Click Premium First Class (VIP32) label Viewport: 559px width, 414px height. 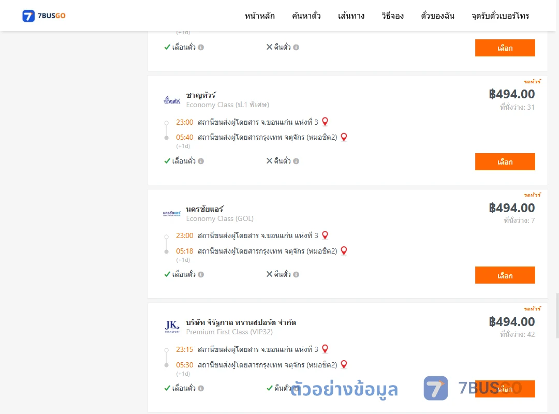[x=229, y=332]
